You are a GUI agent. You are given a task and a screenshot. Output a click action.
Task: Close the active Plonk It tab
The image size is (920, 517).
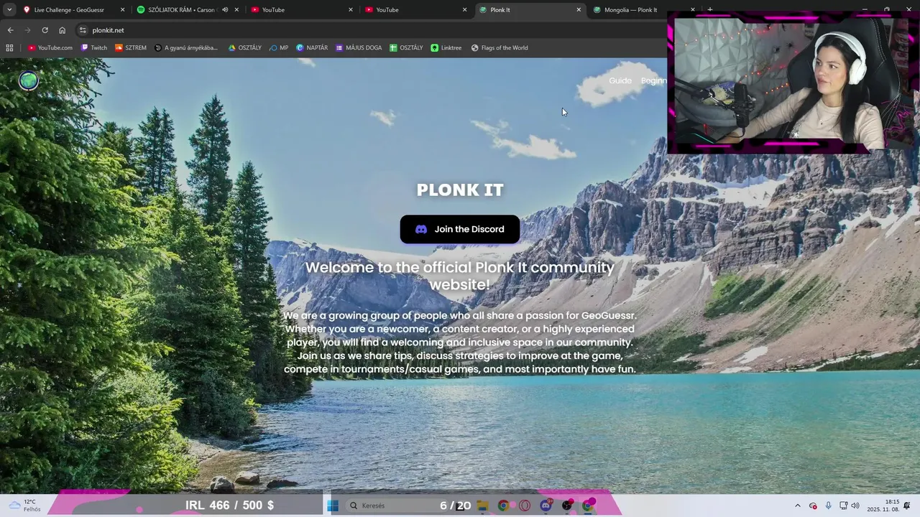coord(579,10)
